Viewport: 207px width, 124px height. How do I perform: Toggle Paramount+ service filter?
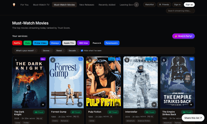pos(112,43)
